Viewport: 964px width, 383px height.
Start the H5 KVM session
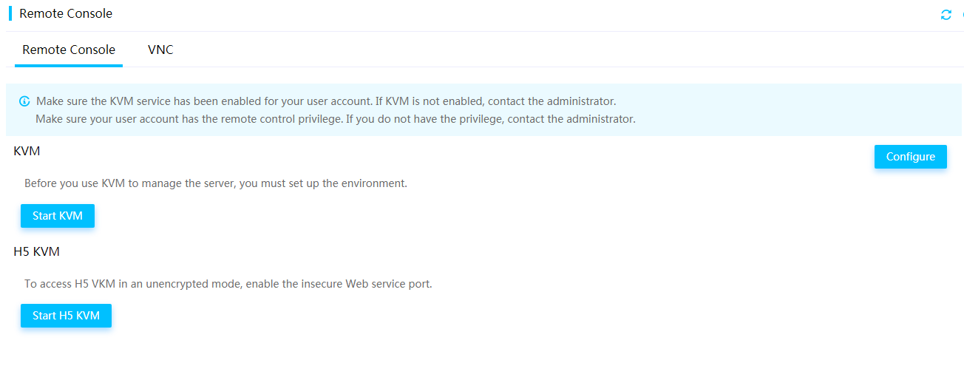click(66, 316)
